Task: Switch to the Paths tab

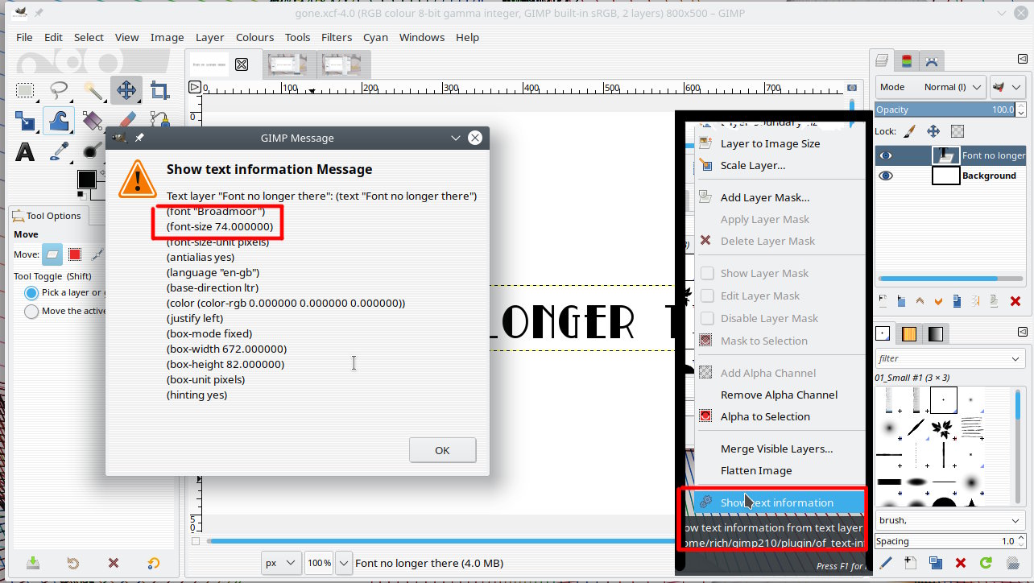Action: 932,60
